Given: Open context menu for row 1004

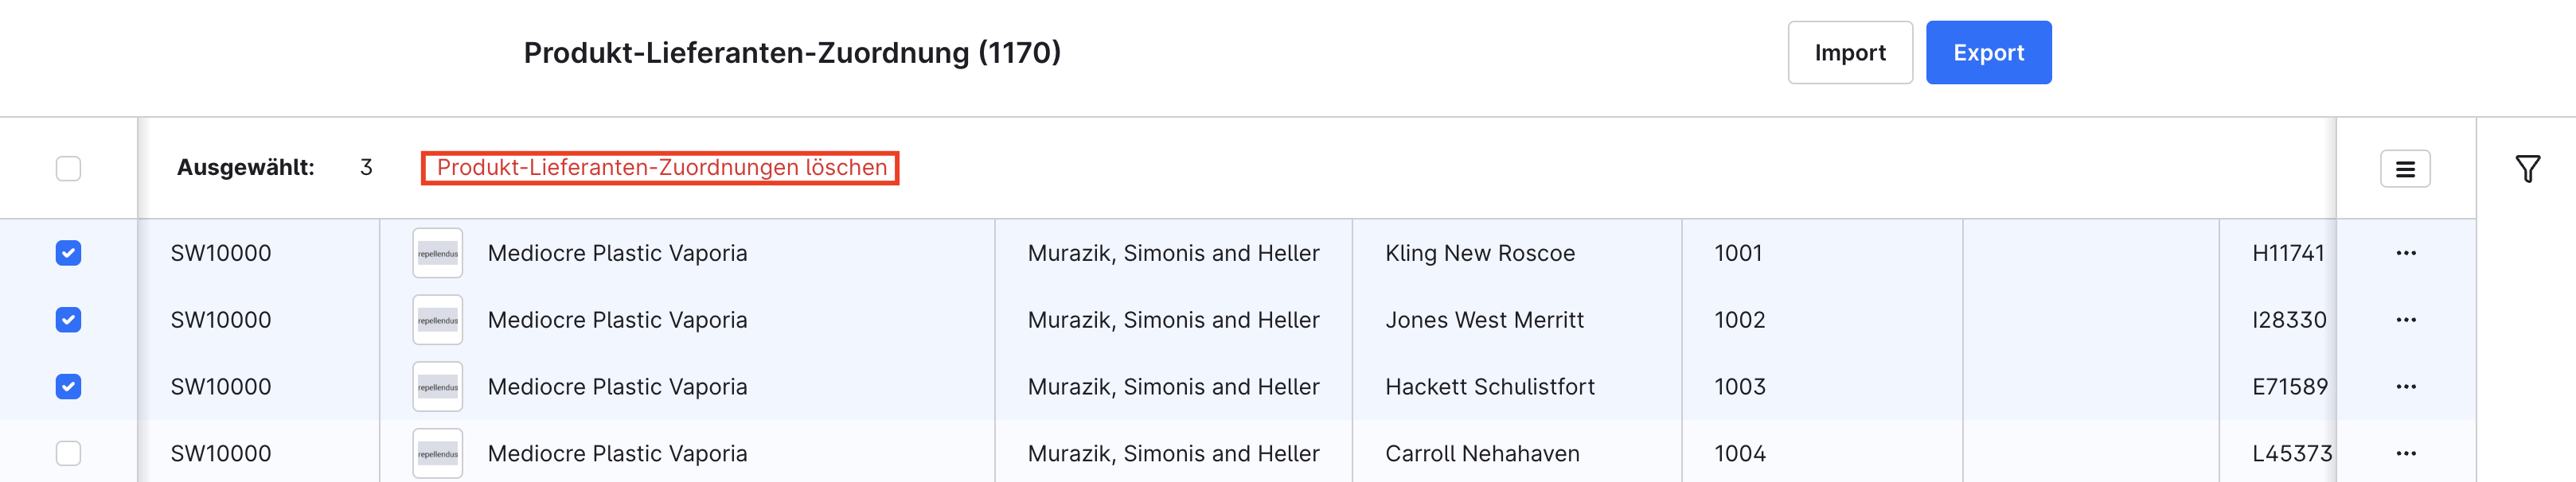Looking at the screenshot, I should click(2405, 454).
